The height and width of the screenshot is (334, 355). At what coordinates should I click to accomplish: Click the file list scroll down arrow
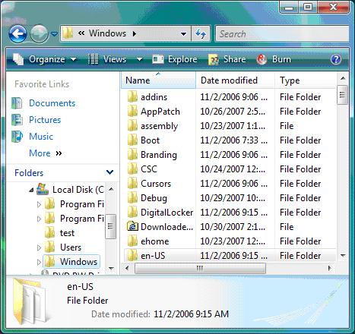pyautogui.click(x=343, y=256)
